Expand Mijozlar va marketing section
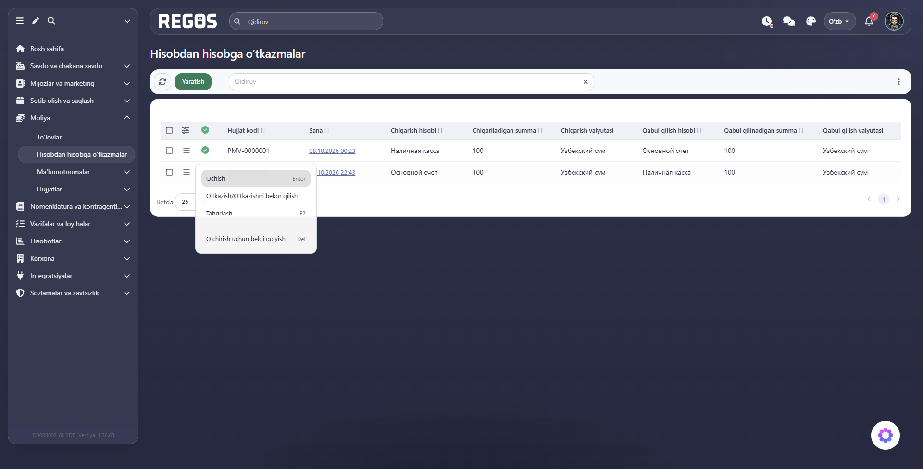This screenshot has width=923, height=469. pyautogui.click(x=73, y=83)
